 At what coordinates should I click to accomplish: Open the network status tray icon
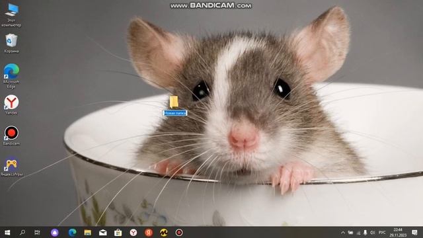pyautogui.click(x=358, y=233)
